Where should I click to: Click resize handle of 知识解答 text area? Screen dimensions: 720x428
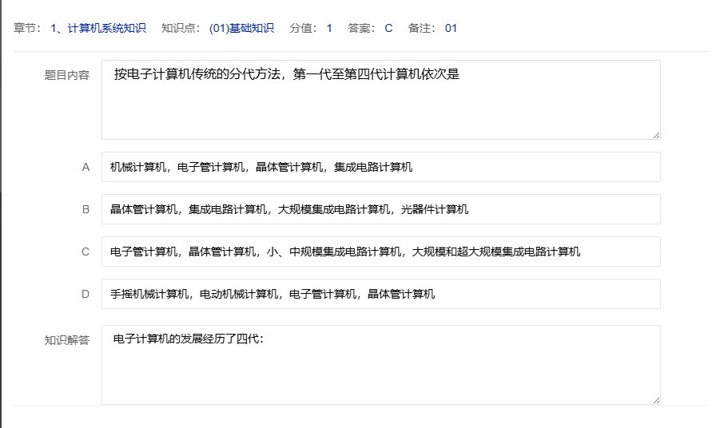(x=656, y=400)
